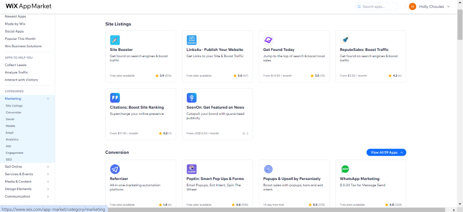Click Site Booster's star rating
The image size is (463, 212).
(x=163, y=76)
